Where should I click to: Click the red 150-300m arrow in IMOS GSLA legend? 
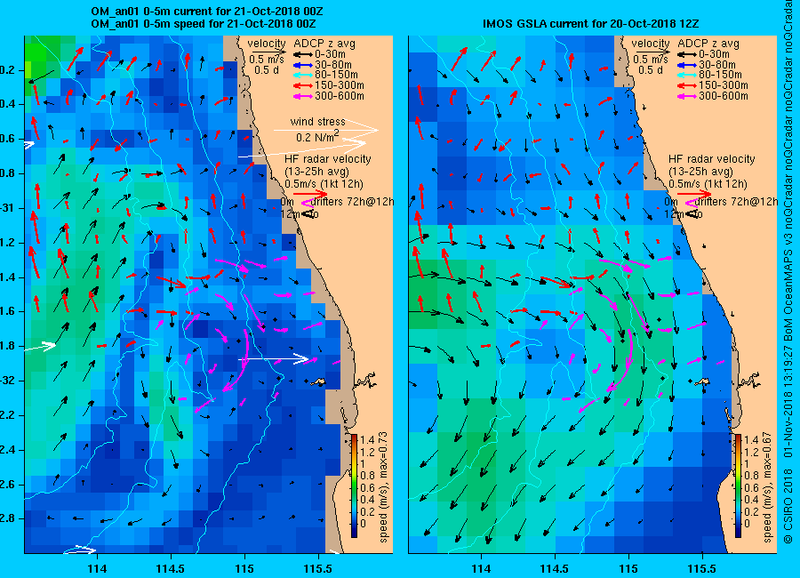pyautogui.click(x=686, y=85)
